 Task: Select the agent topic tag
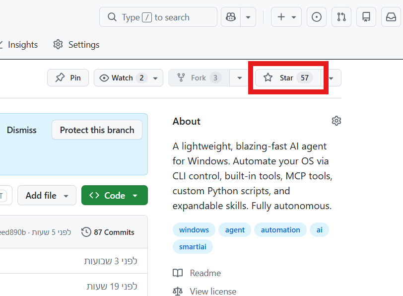(x=235, y=229)
